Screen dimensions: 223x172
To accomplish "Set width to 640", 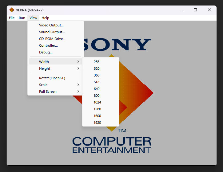I will pyautogui.click(x=101, y=89).
